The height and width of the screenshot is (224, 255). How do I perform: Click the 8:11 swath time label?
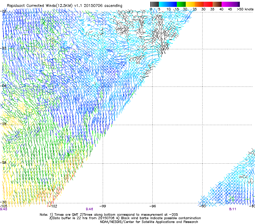(233, 209)
